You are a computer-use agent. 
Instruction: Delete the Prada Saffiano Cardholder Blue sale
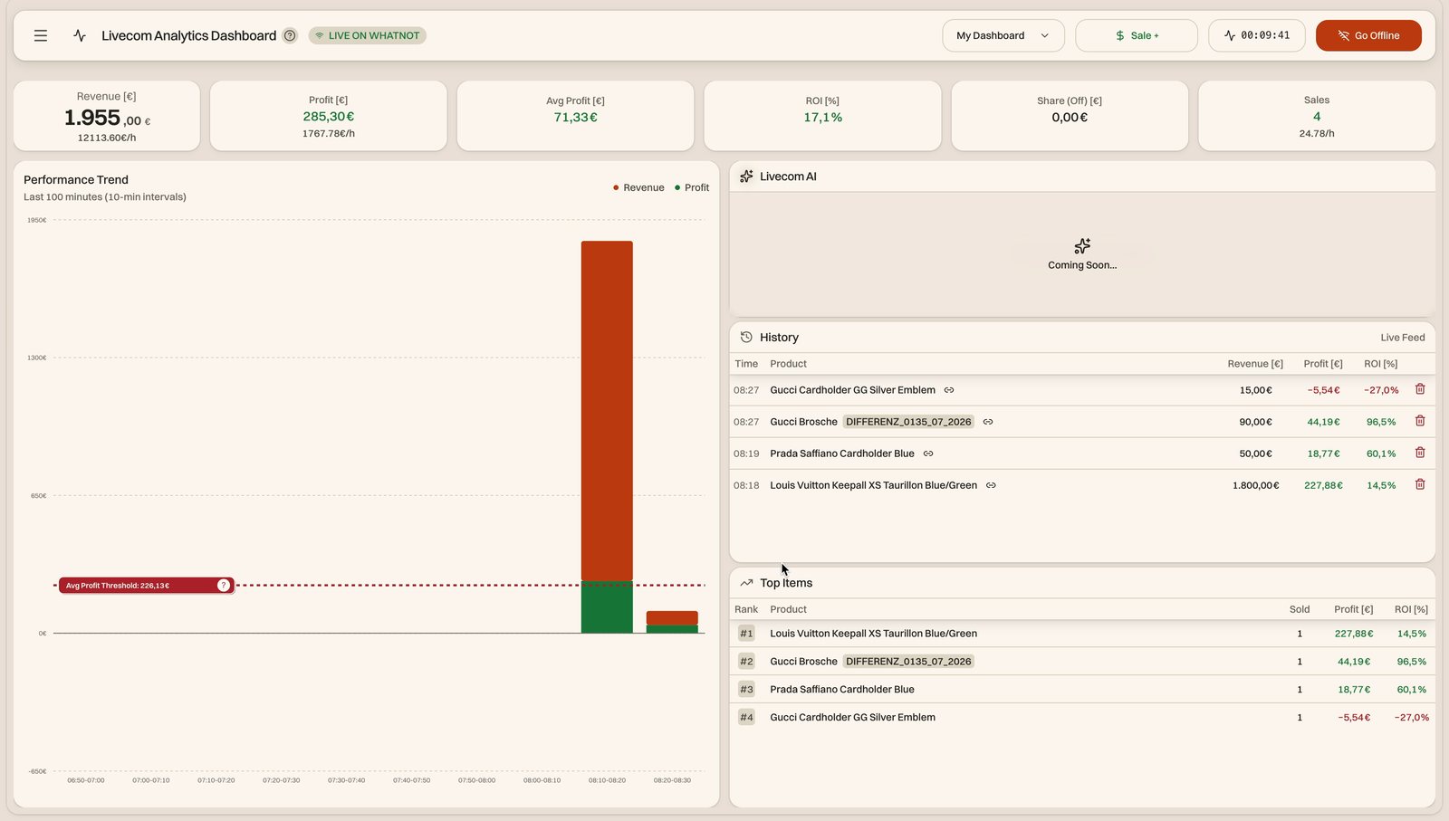pos(1420,453)
